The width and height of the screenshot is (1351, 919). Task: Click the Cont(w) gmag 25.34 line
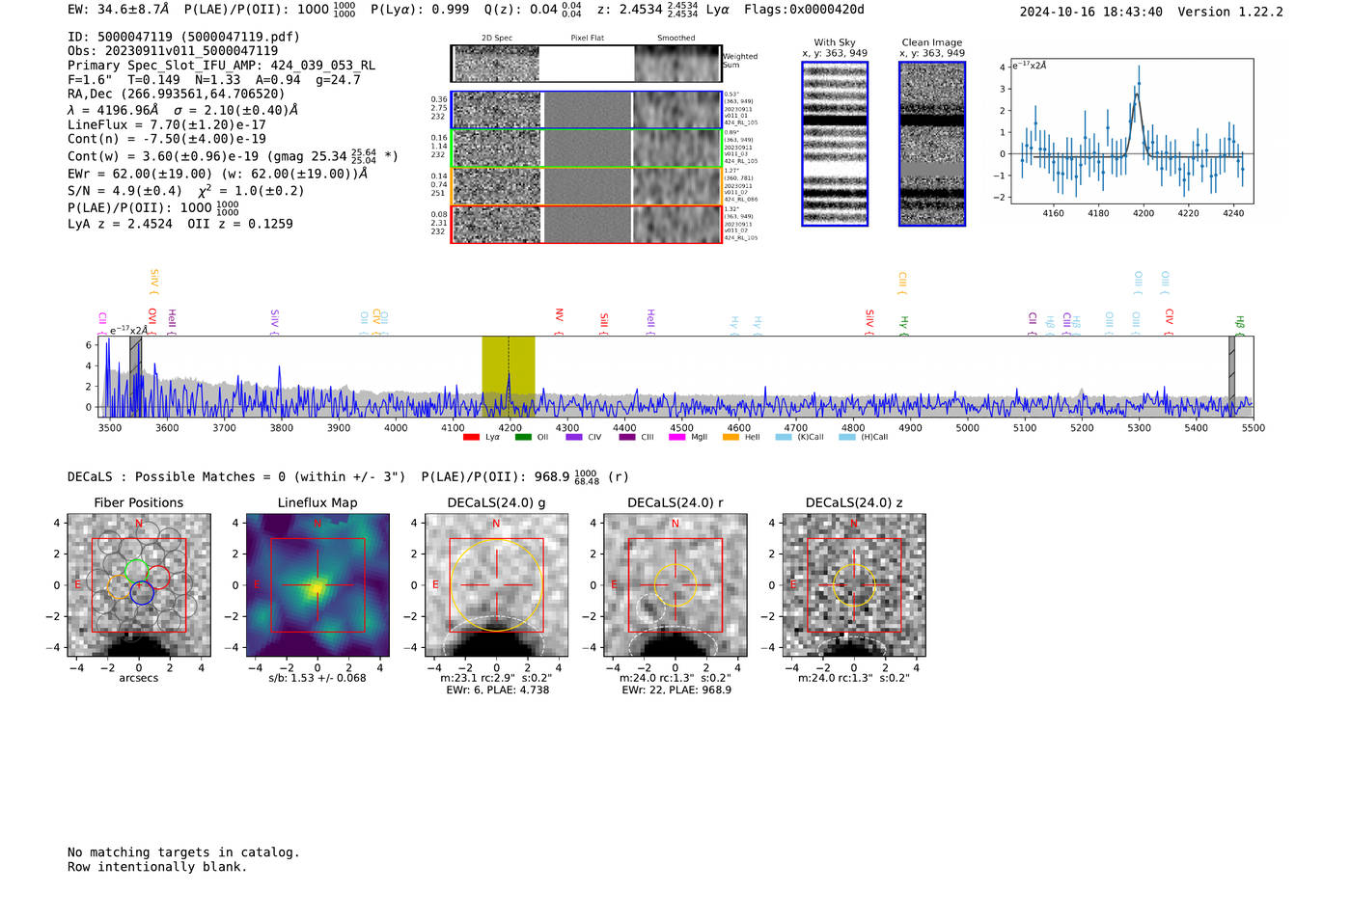pyautogui.click(x=233, y=155)
